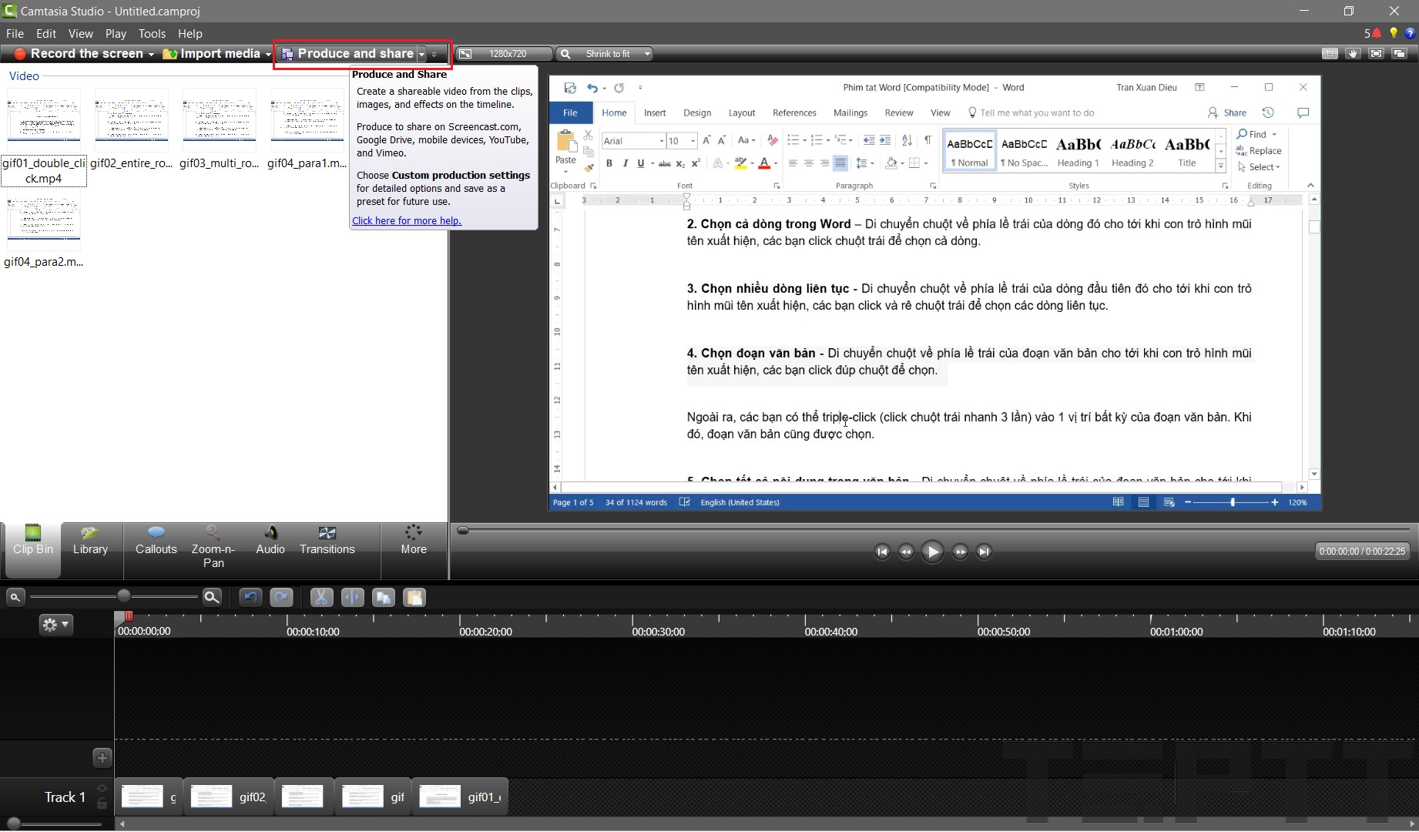Viewport: 1419px width, 832px height.
Task: Open the Play menu
Action: 116,34
